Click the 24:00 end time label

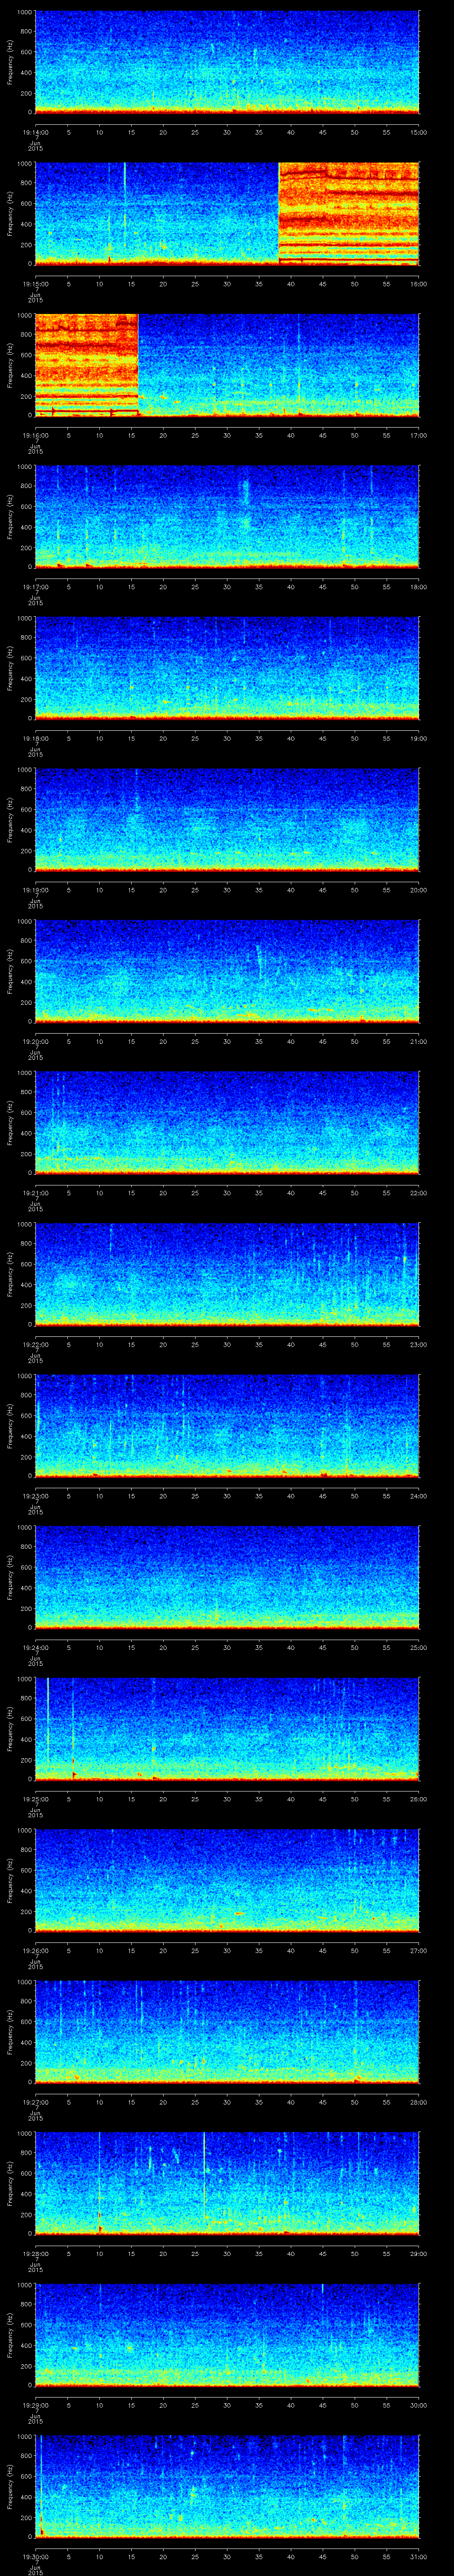(x=418, y=1496)
